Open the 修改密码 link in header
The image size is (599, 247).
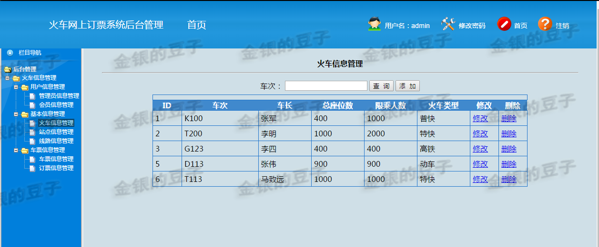pos(472,26)
